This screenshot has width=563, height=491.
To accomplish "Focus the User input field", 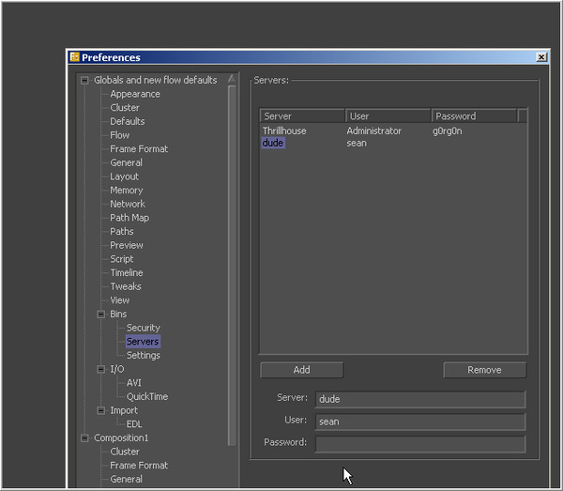I will tap(420, 422).
